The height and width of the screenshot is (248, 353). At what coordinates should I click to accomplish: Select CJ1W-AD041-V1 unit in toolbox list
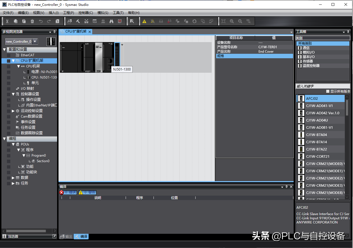[x=319, y=106]
